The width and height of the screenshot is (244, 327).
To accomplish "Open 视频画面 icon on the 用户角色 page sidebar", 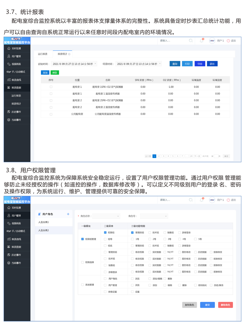I will pyautogui.click(x=9, y=223).
